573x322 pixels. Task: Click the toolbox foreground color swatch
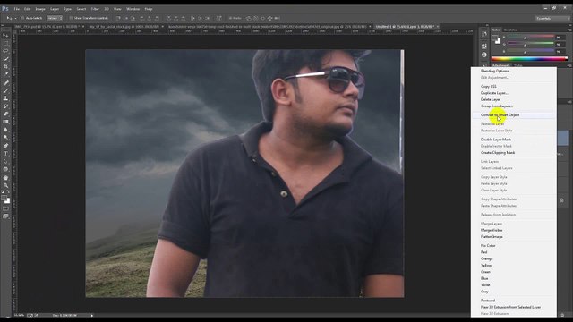click(4, 199)
